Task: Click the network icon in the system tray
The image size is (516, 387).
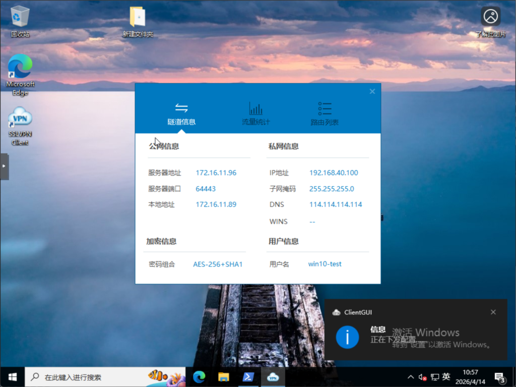Action: (x=434, y=376)
